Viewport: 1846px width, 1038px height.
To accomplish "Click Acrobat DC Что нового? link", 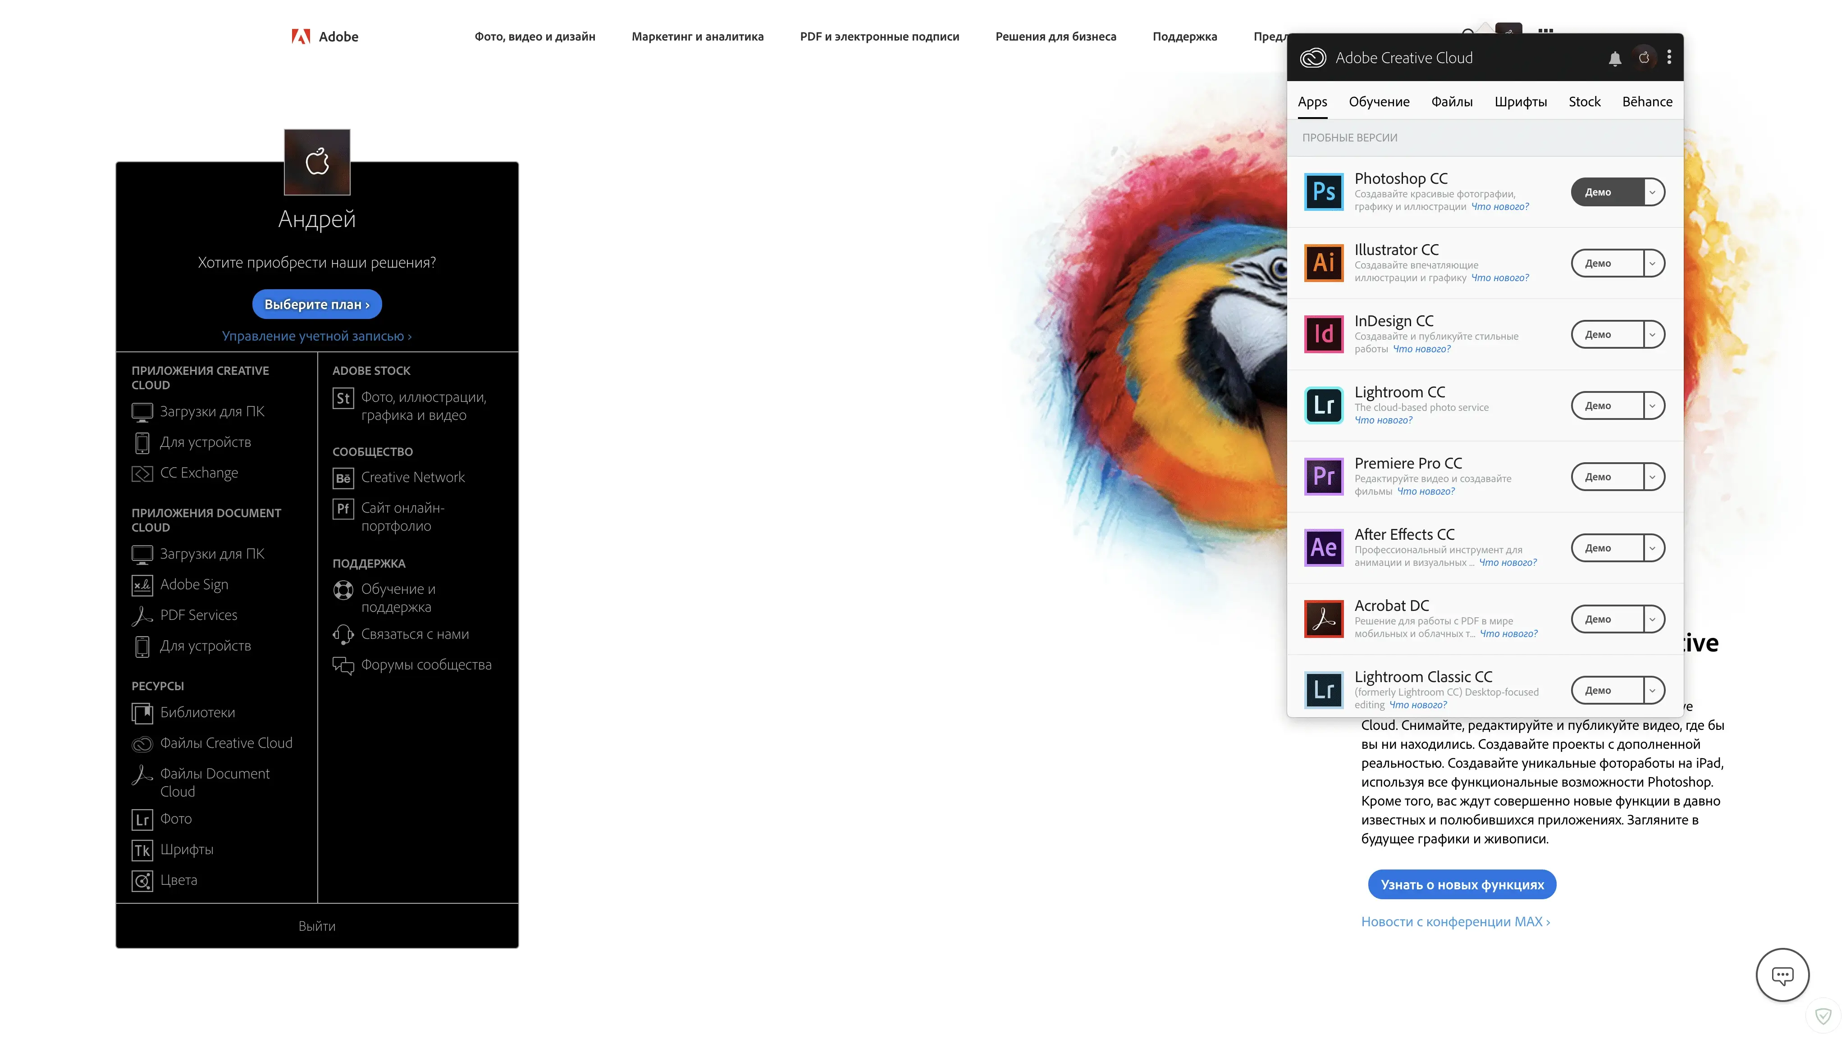I will click(1508, 634).
